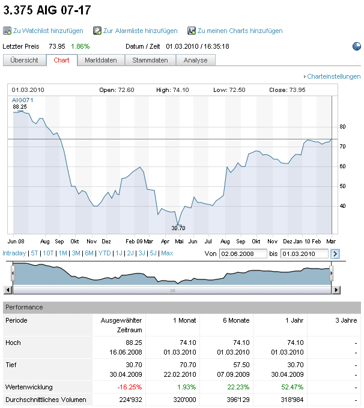Click the 'Von' start date field
364x408 pixels.
[243, 254]
